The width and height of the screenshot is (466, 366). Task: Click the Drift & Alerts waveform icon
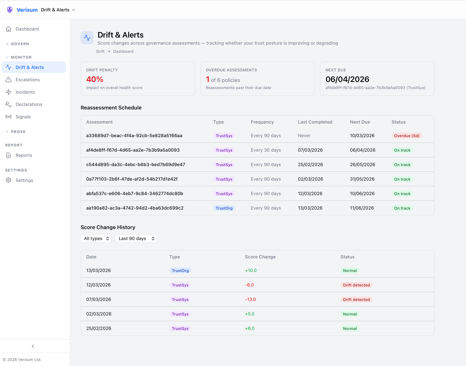8,67
